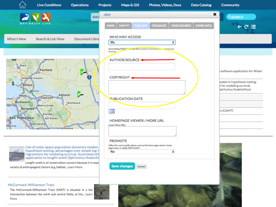Click the Bay-Delta Live logo
The width and height of the screenshot is (276, 207).
click(x=35, y=18)
